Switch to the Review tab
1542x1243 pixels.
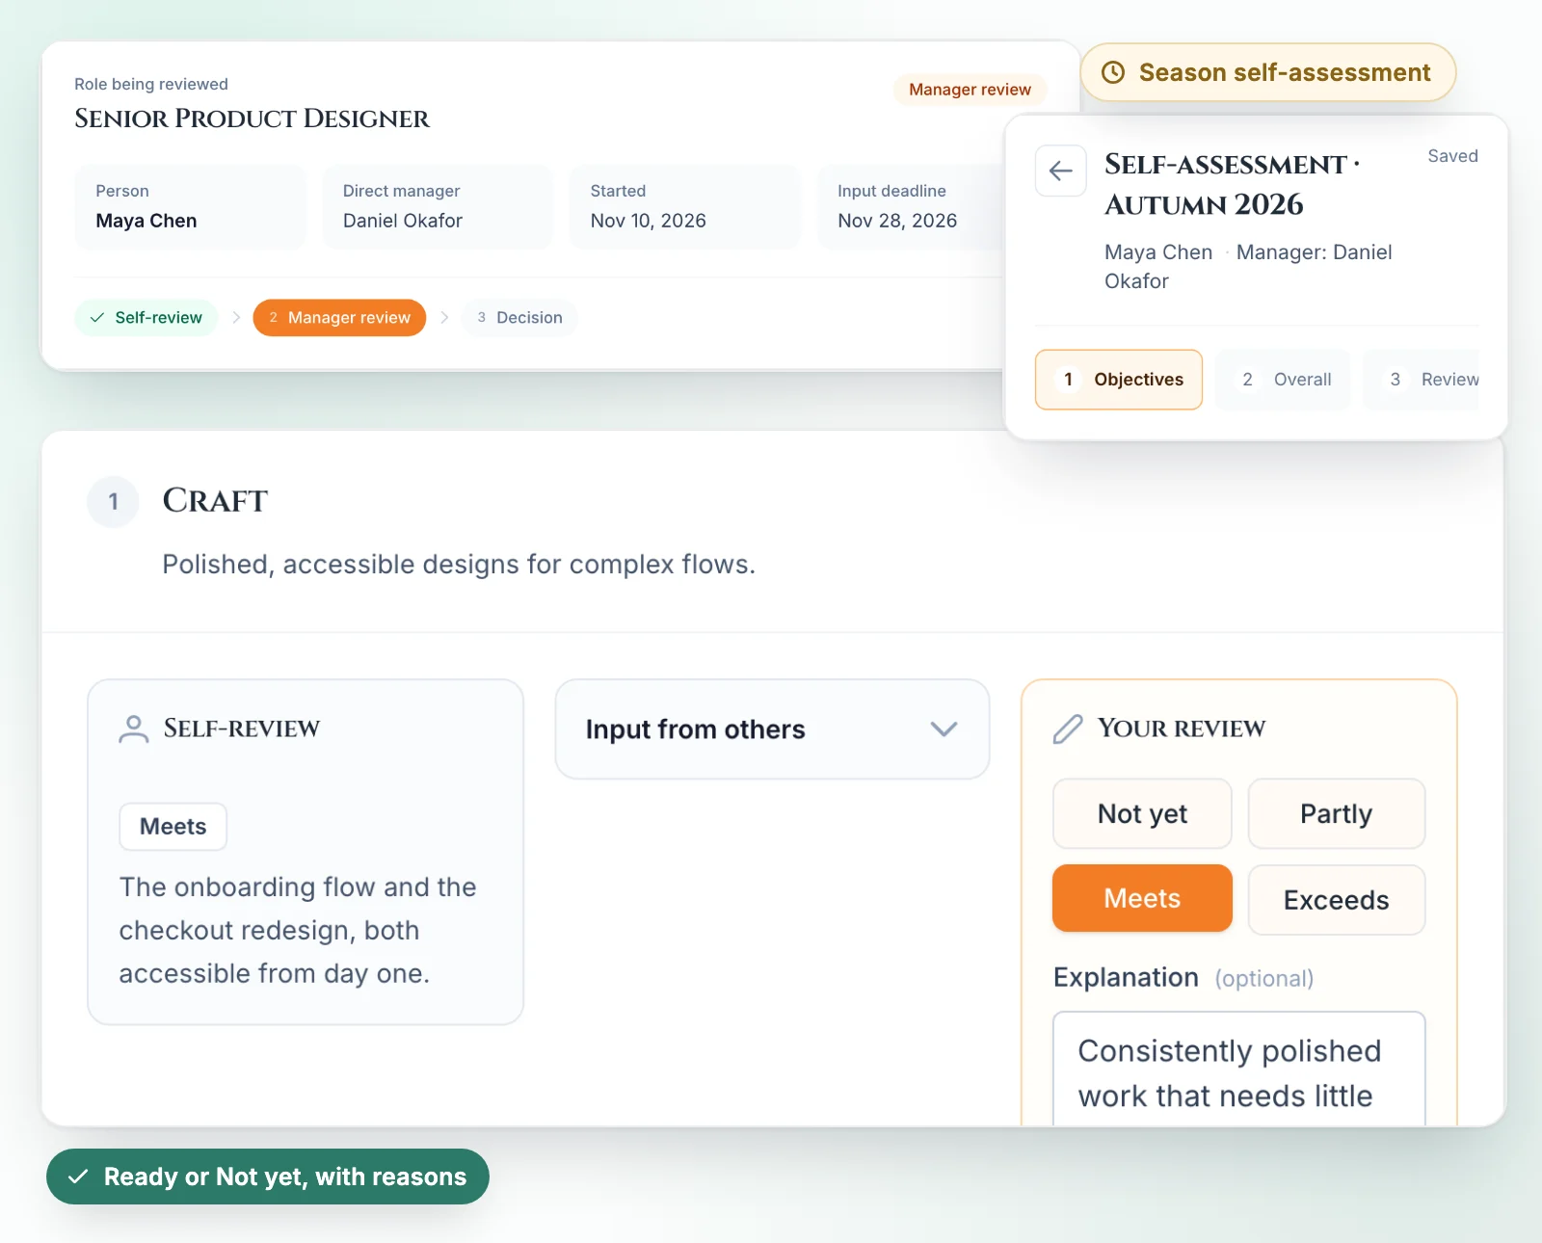point(1422,380)
